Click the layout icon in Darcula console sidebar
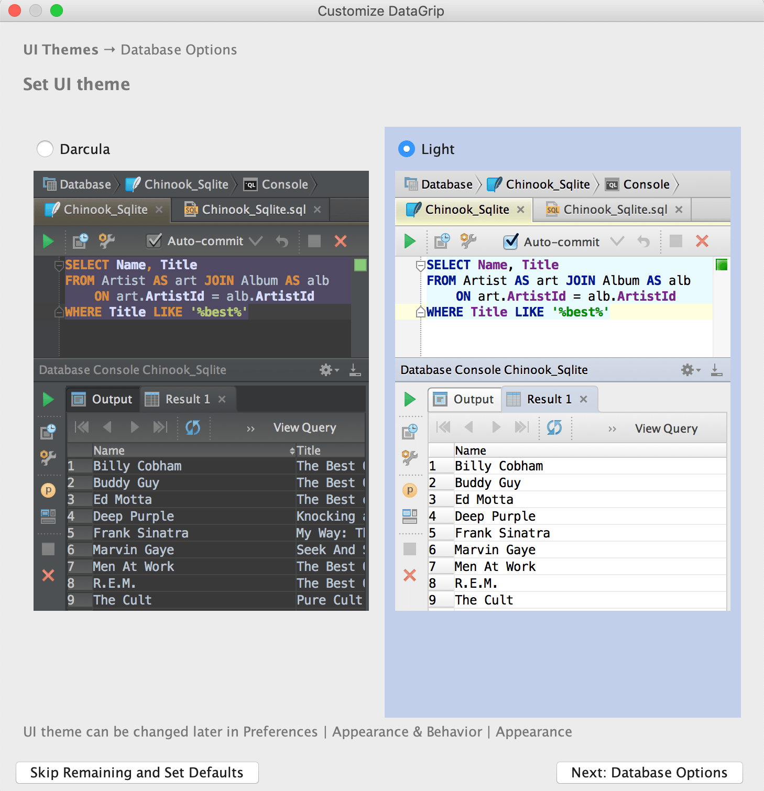Image resolution: width=764 pixels, height=791 pixels. [48, 517]
